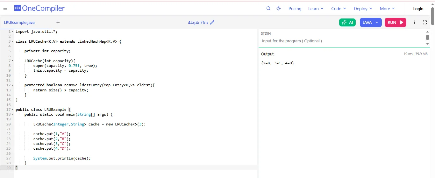Image resolution: width=435 pixels, height=178 pixels.
Task: Click output text {2=B, 3=C, 4=D}
Action: click(x=277, y=63)
